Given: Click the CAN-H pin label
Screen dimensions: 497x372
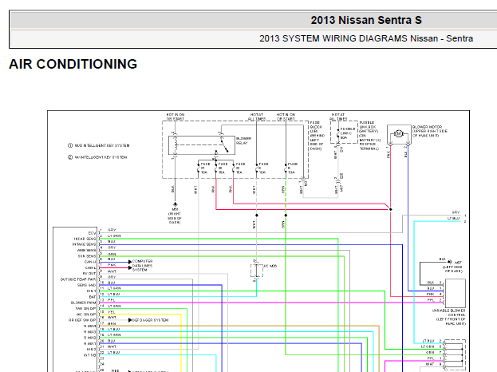Looking at the screenshot, I should (x=90, y=262).
